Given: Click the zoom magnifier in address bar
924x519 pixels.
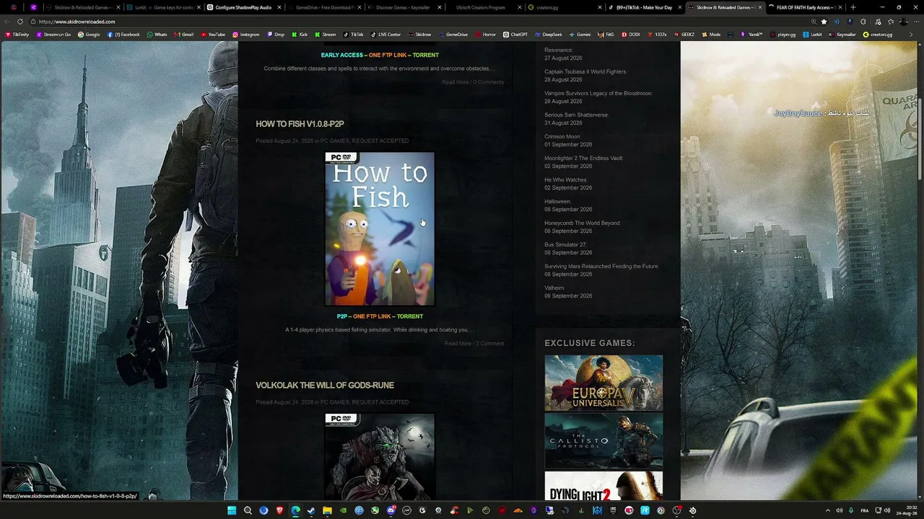Looking at the screenshot, I should (x=814, y=22).
